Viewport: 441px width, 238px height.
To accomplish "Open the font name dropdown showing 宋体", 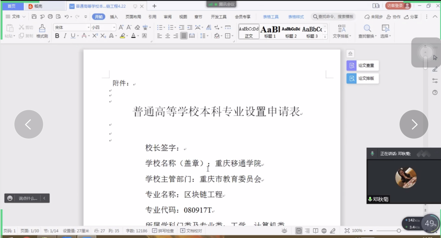I will [x=71, y=27].
